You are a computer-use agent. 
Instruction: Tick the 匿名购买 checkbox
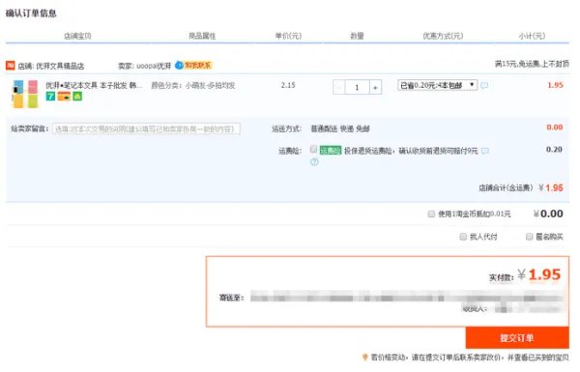pos(530,237)
